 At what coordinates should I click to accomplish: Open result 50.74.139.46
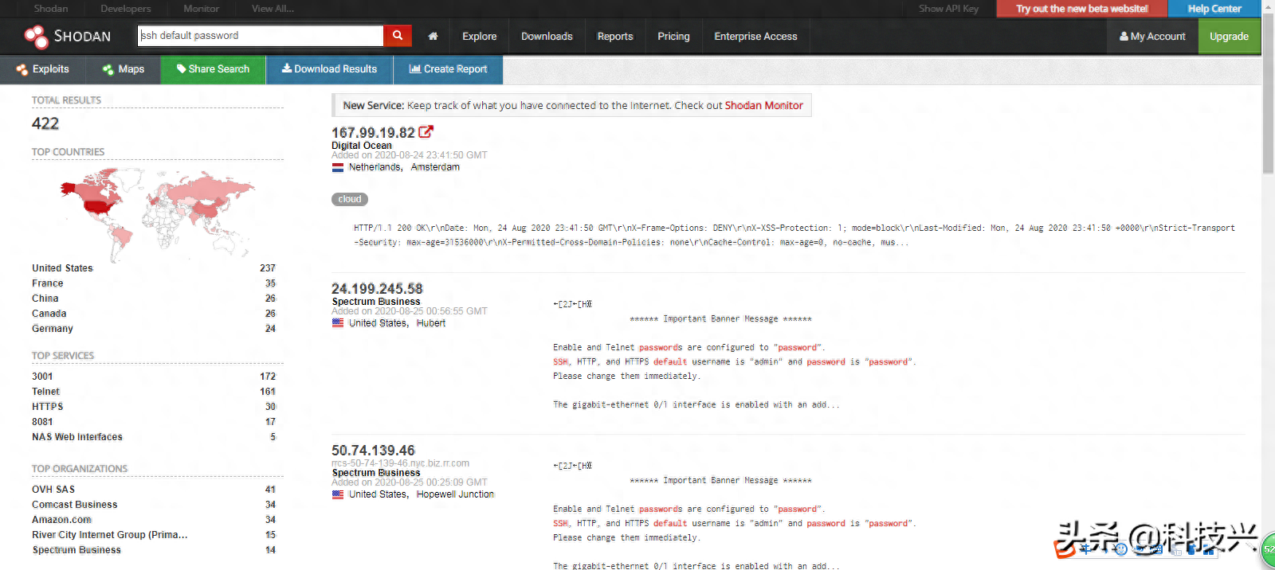373,451
